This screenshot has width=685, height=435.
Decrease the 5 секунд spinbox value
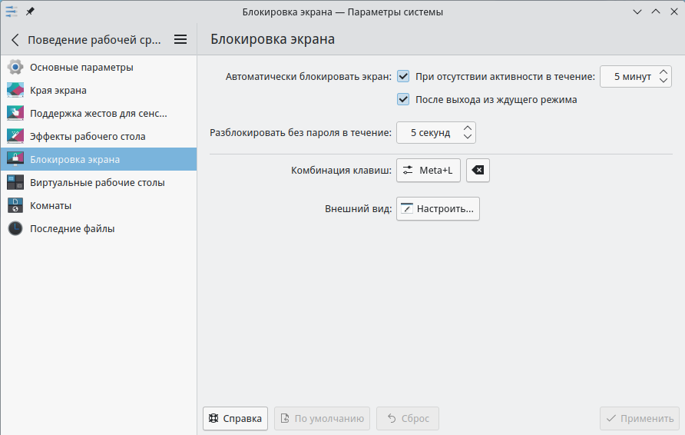[468, 138]
